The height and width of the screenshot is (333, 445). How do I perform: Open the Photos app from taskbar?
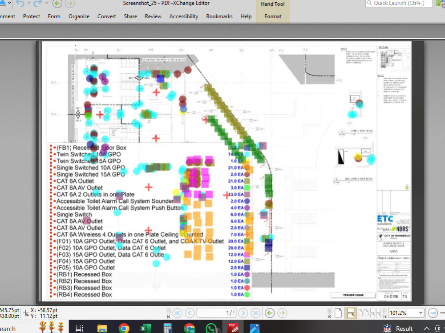(x=255, y=328)
